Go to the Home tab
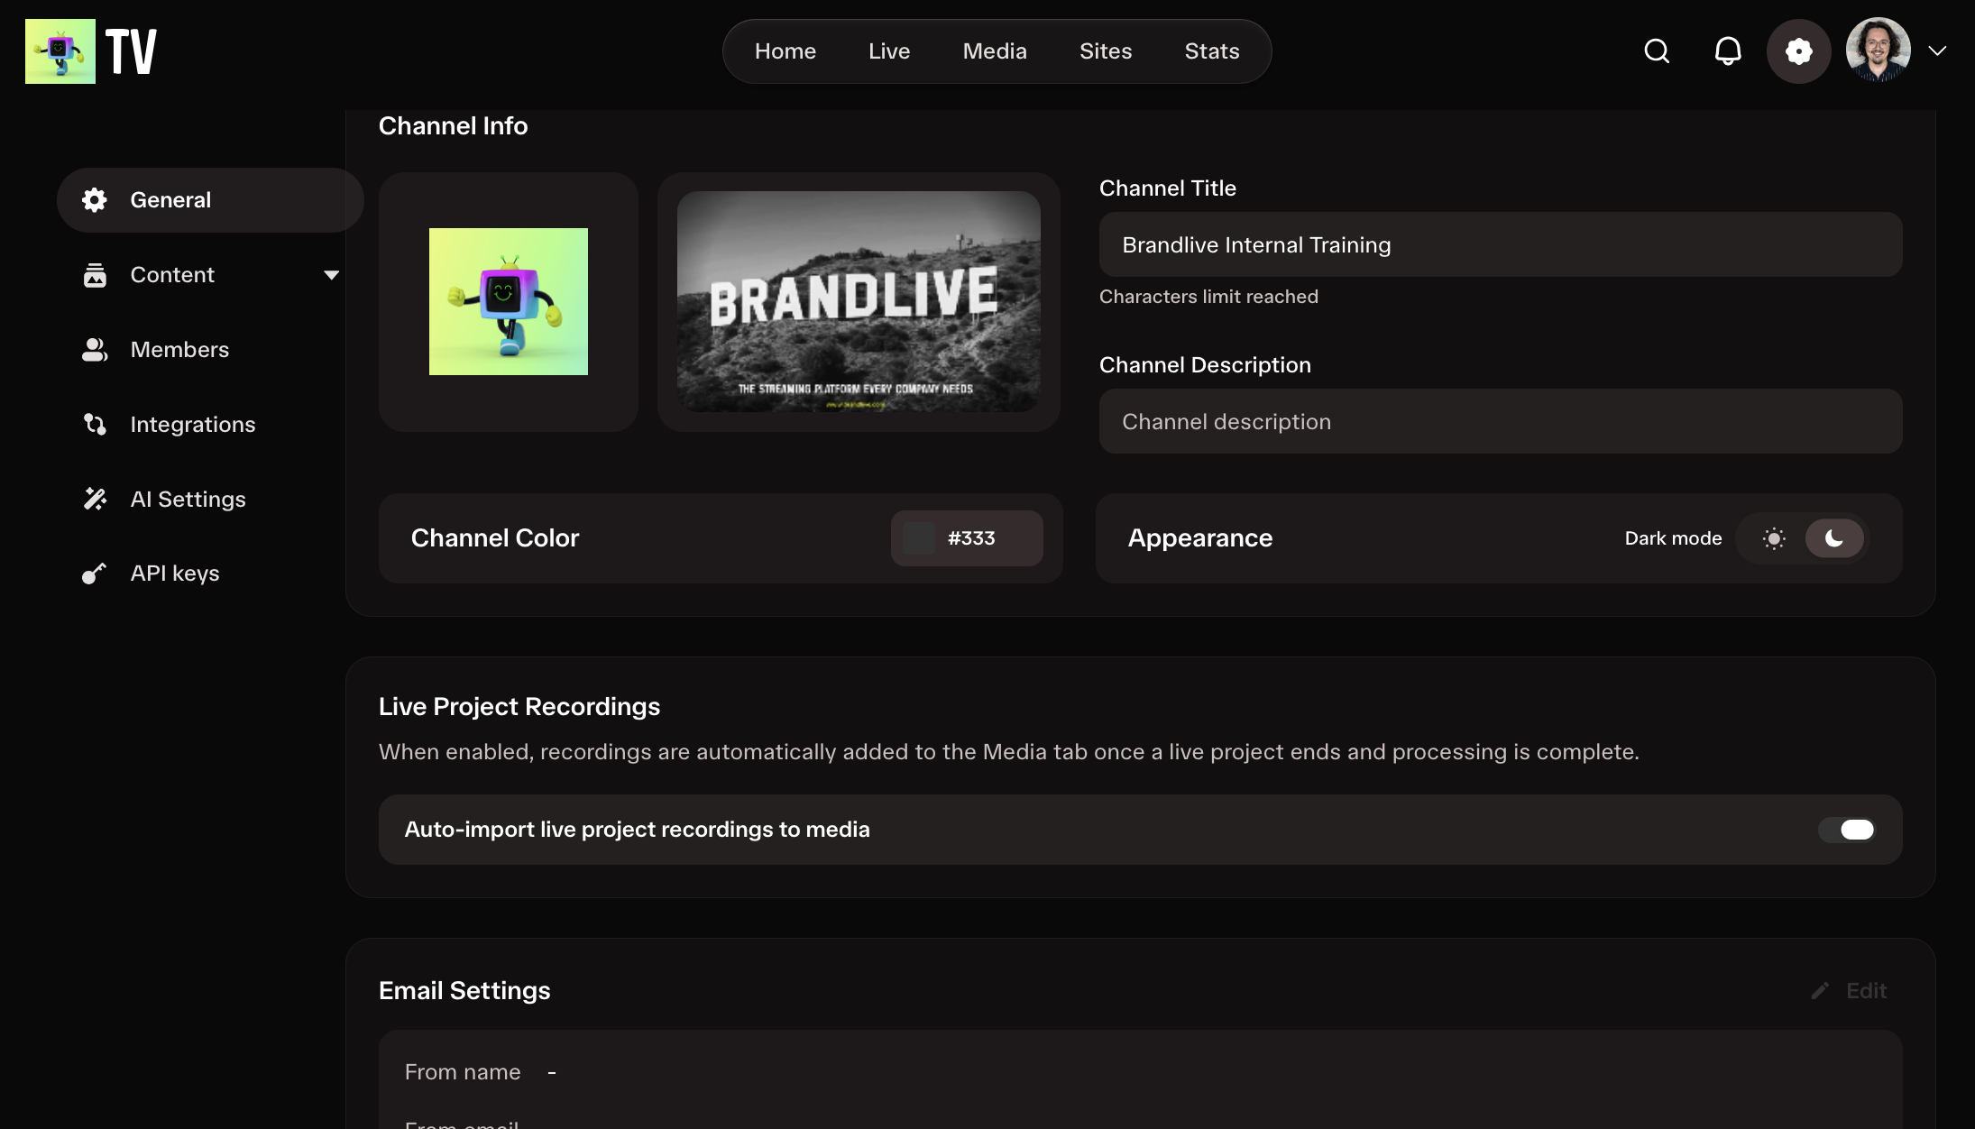The height and width of the screenshot is (1129, 1975). pos(785,51)
